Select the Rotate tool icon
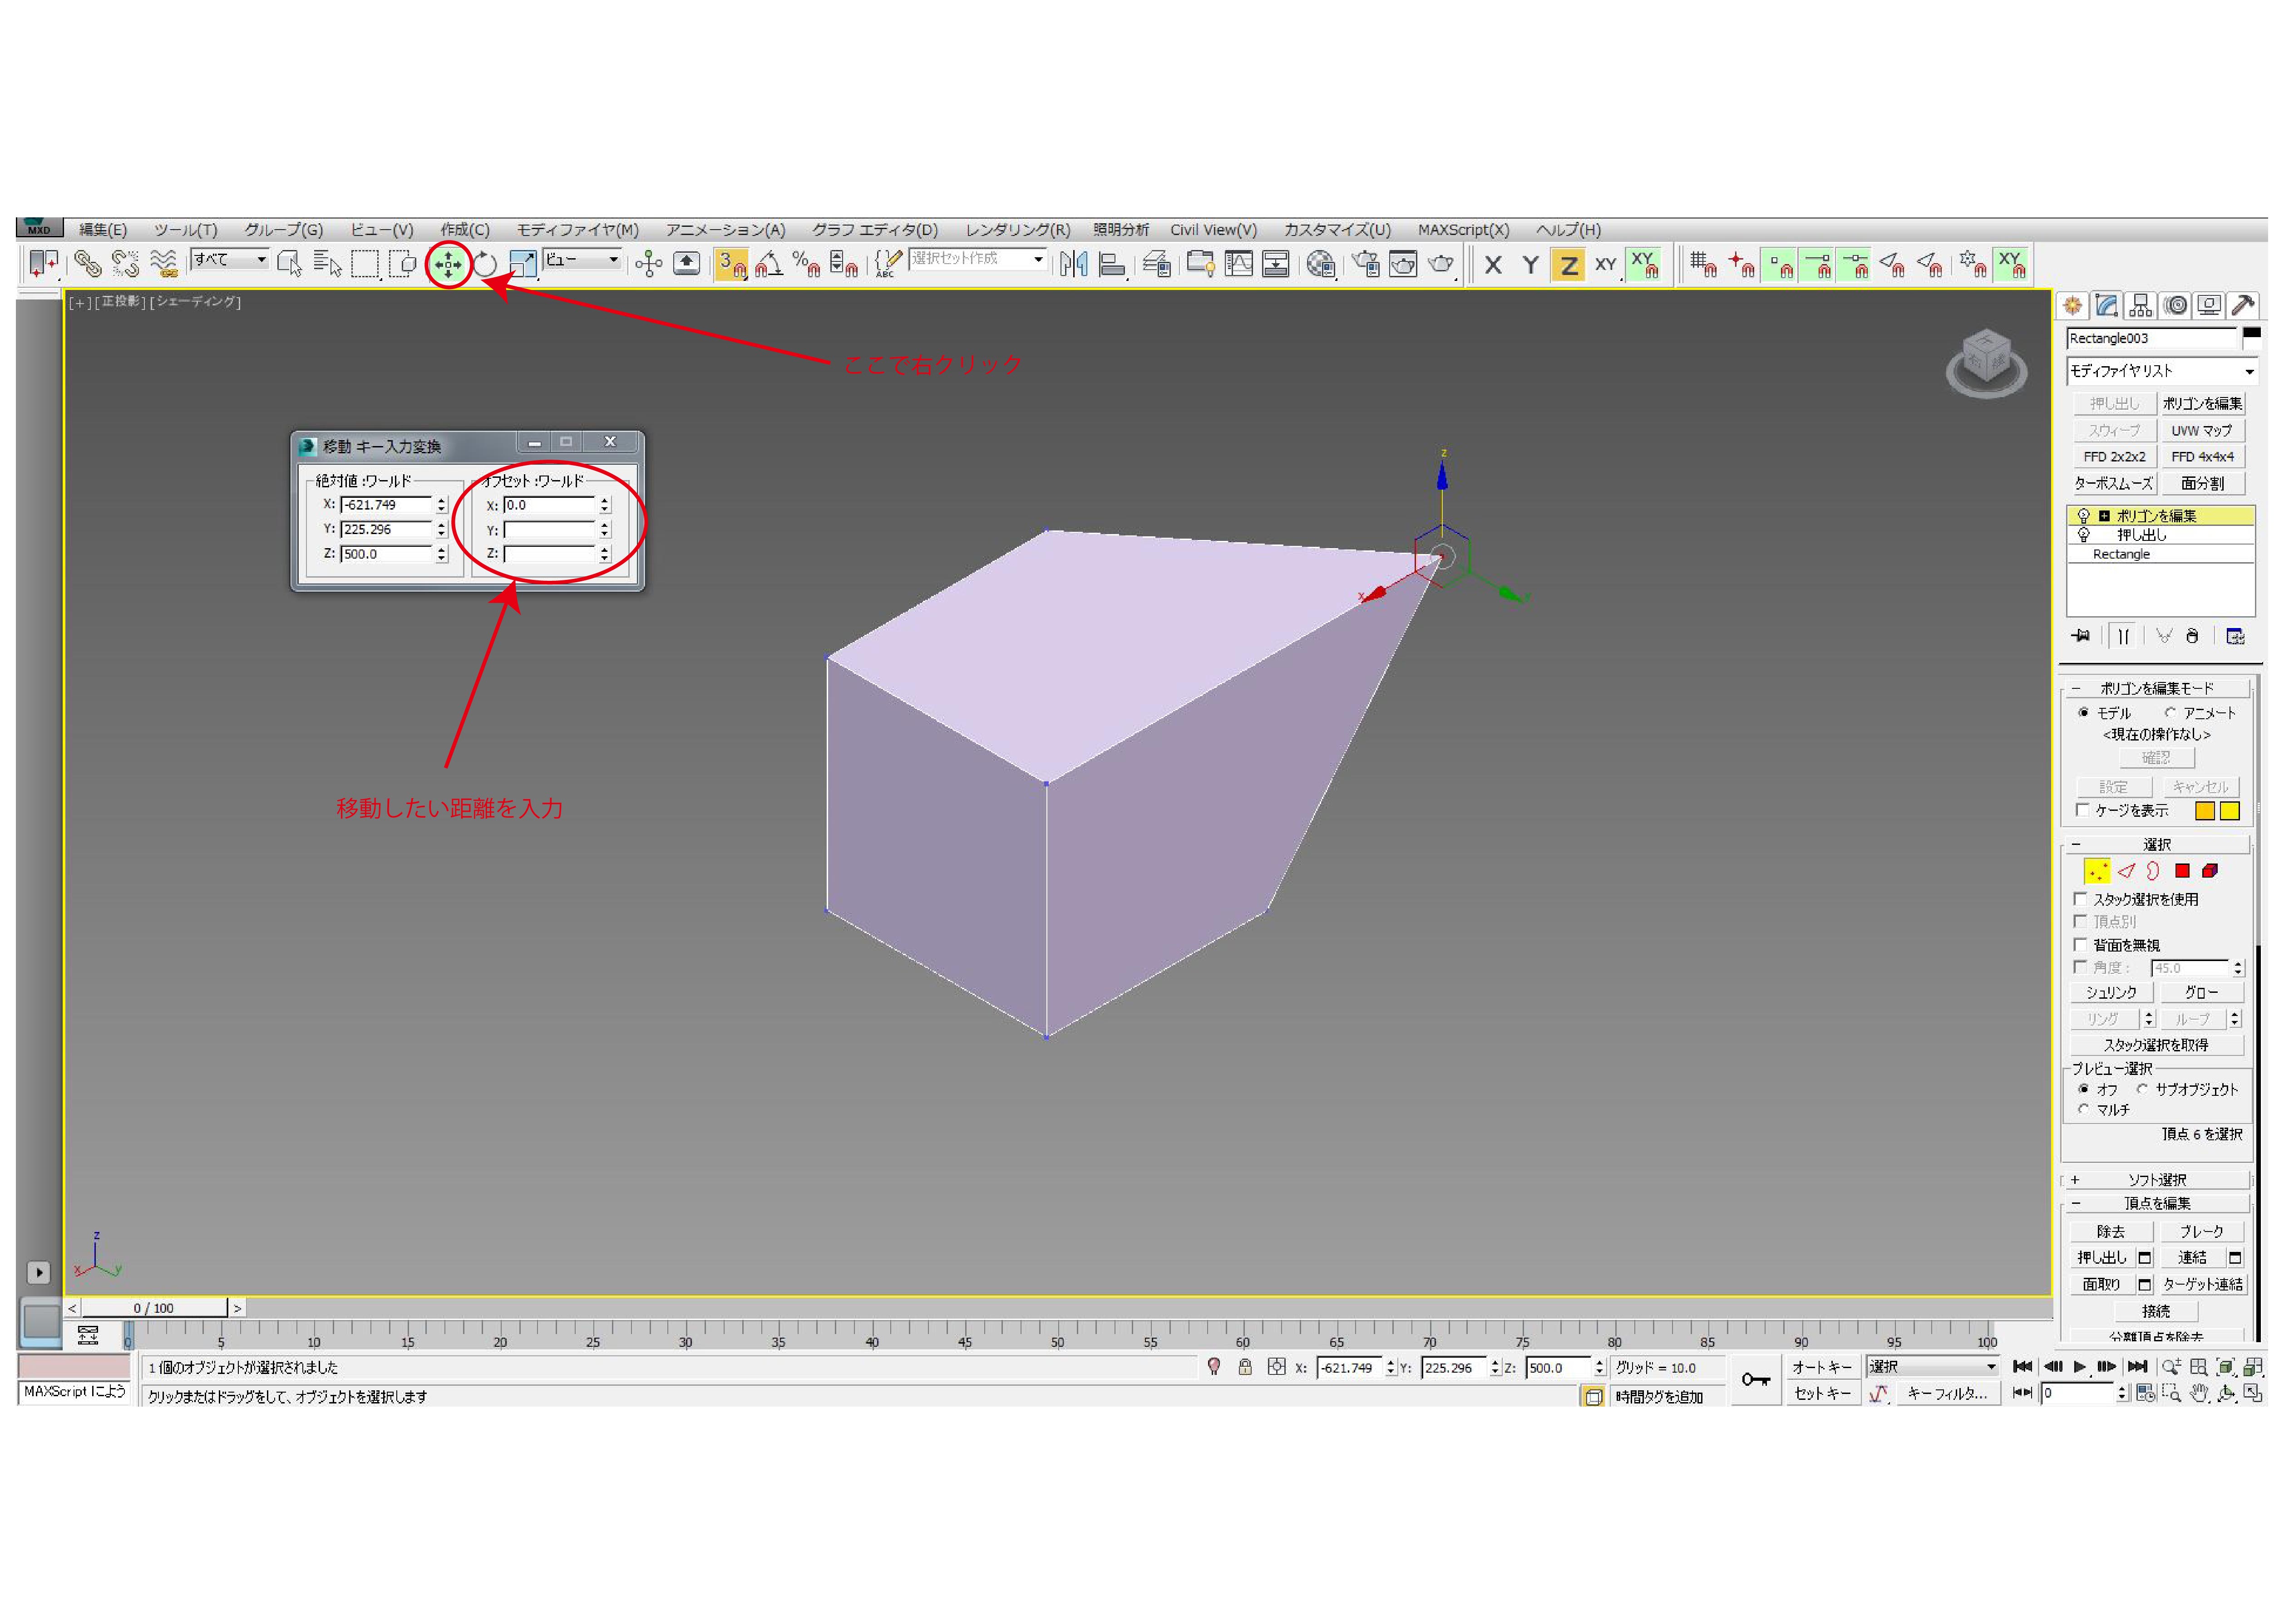 click(485, 265)
